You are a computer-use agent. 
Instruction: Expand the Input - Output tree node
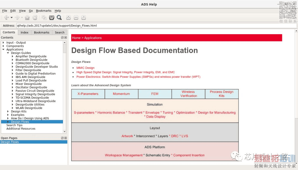pyautogui.click(x=3, y=42)
